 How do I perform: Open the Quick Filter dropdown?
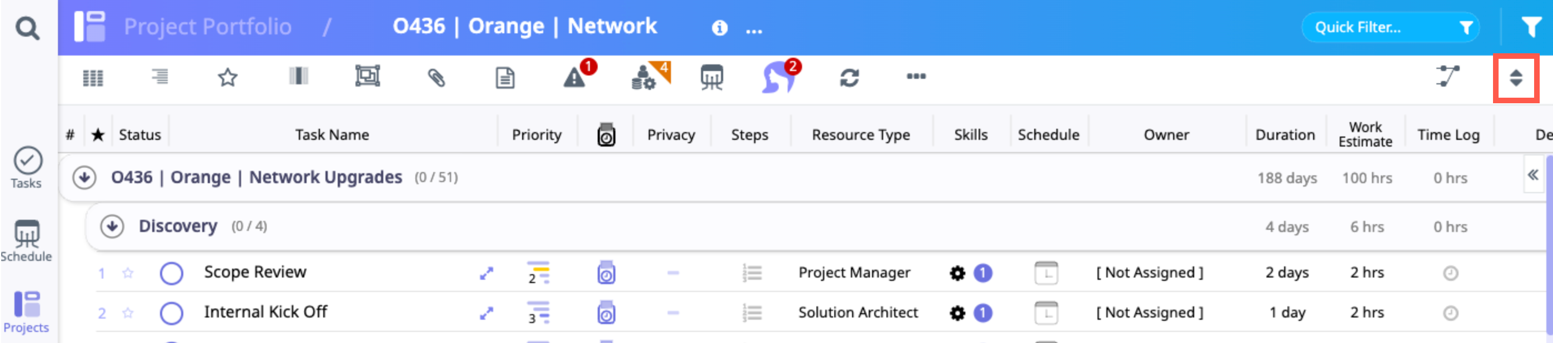(1390, 28)
